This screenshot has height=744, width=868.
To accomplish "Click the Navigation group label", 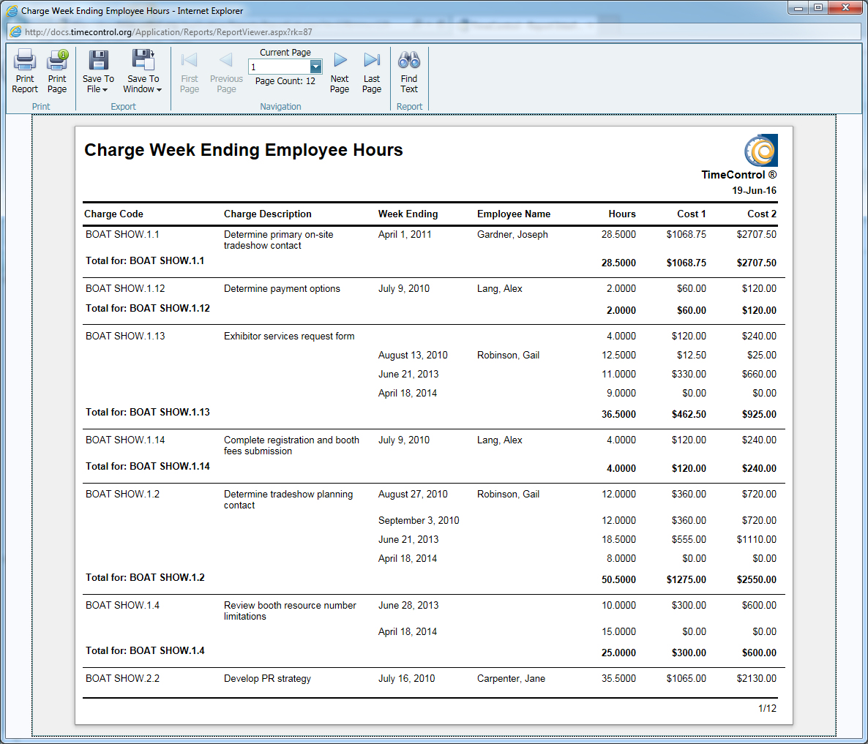I will [x=280, y=106].
